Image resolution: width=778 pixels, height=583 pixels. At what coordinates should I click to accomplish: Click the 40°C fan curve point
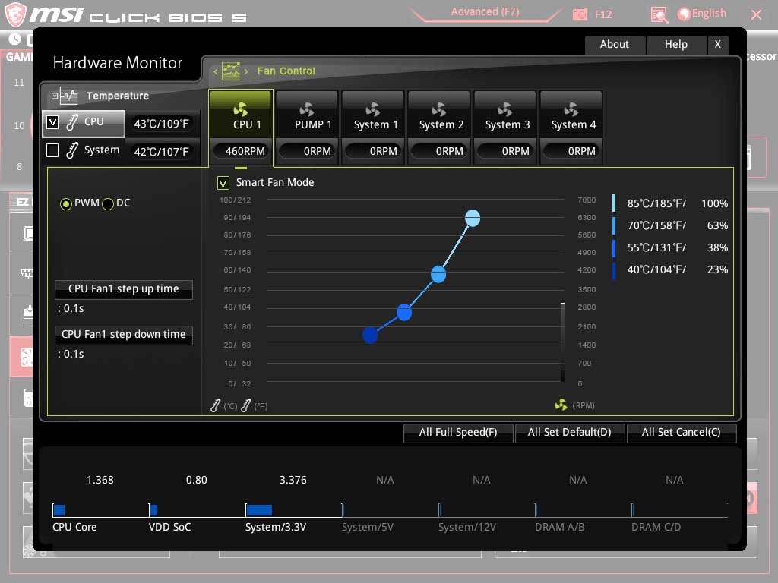370,335
